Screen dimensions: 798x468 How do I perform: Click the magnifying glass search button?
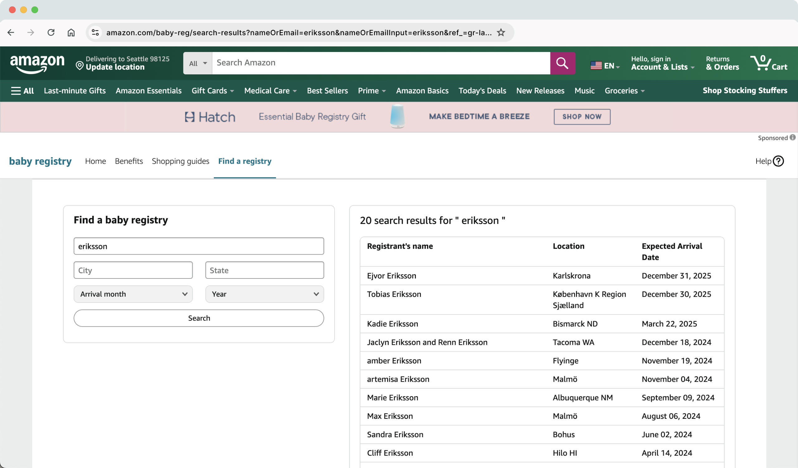[562, 63]
